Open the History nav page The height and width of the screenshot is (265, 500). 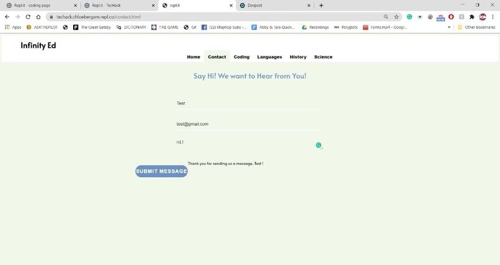pos(298,57)
